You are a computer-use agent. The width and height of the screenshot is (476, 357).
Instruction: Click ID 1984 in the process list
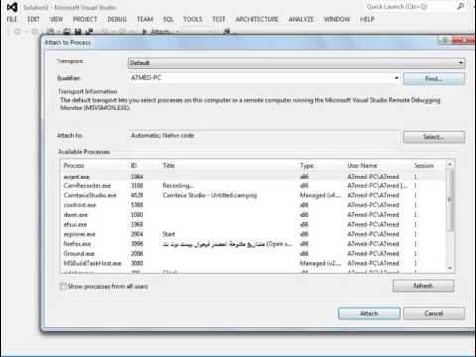point(137,177)
